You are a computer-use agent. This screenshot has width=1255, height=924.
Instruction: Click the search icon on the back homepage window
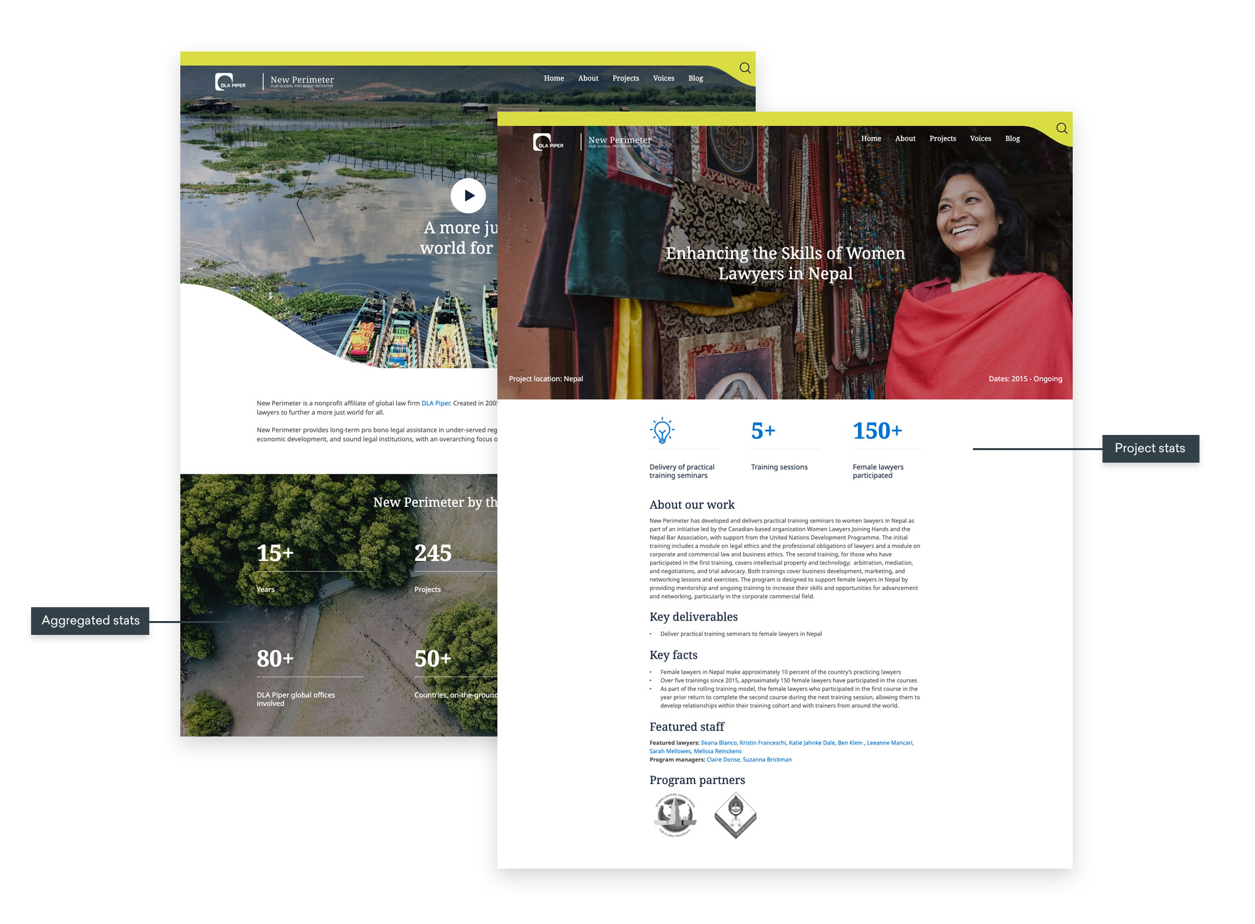(x=745, y=68)
